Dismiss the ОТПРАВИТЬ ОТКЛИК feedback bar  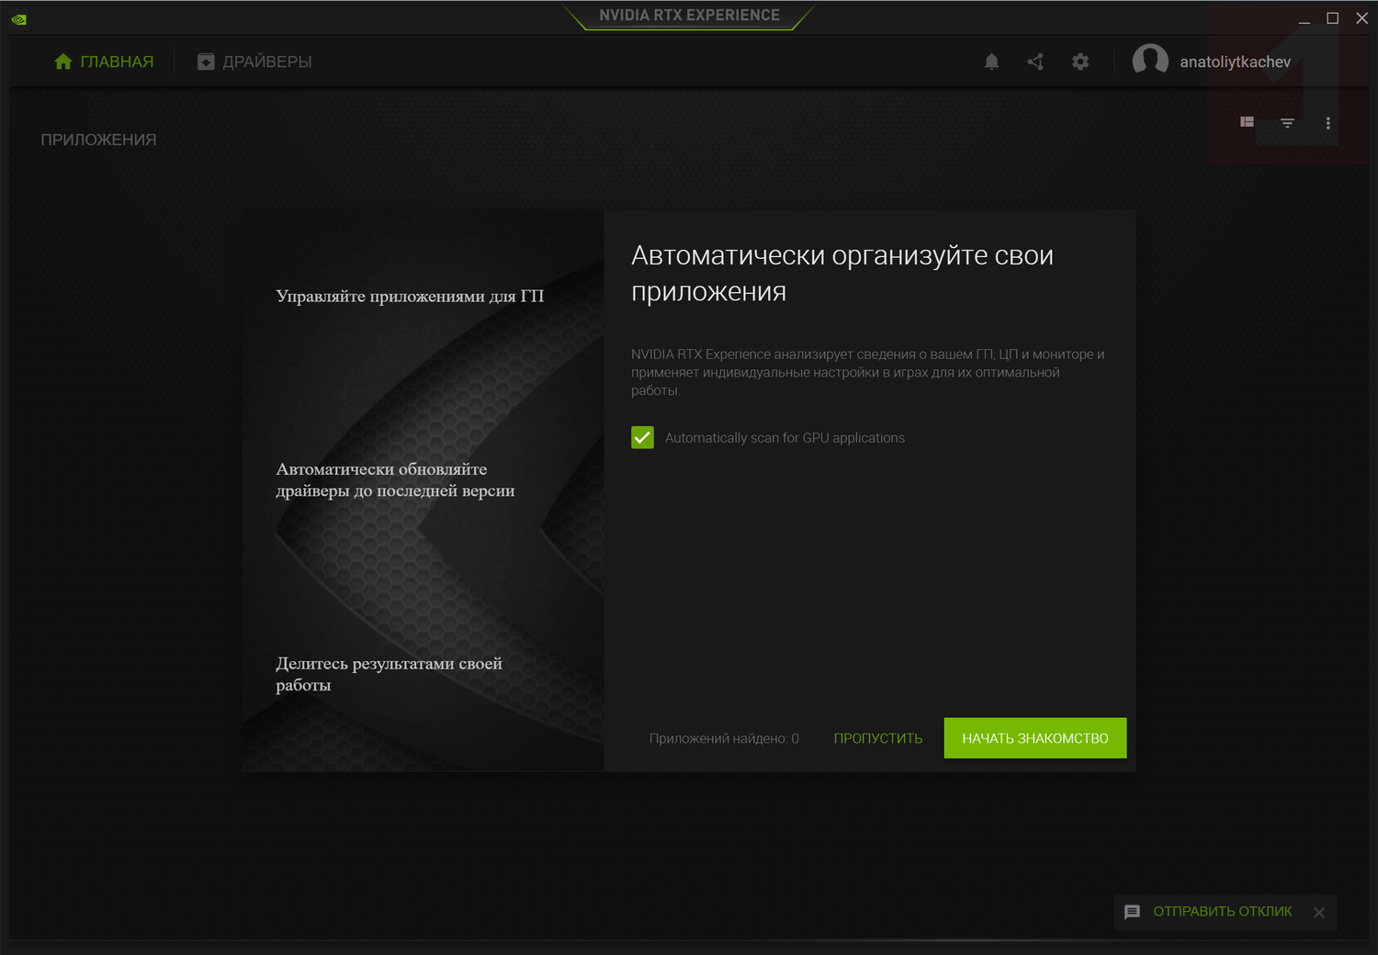[1319, 912]
